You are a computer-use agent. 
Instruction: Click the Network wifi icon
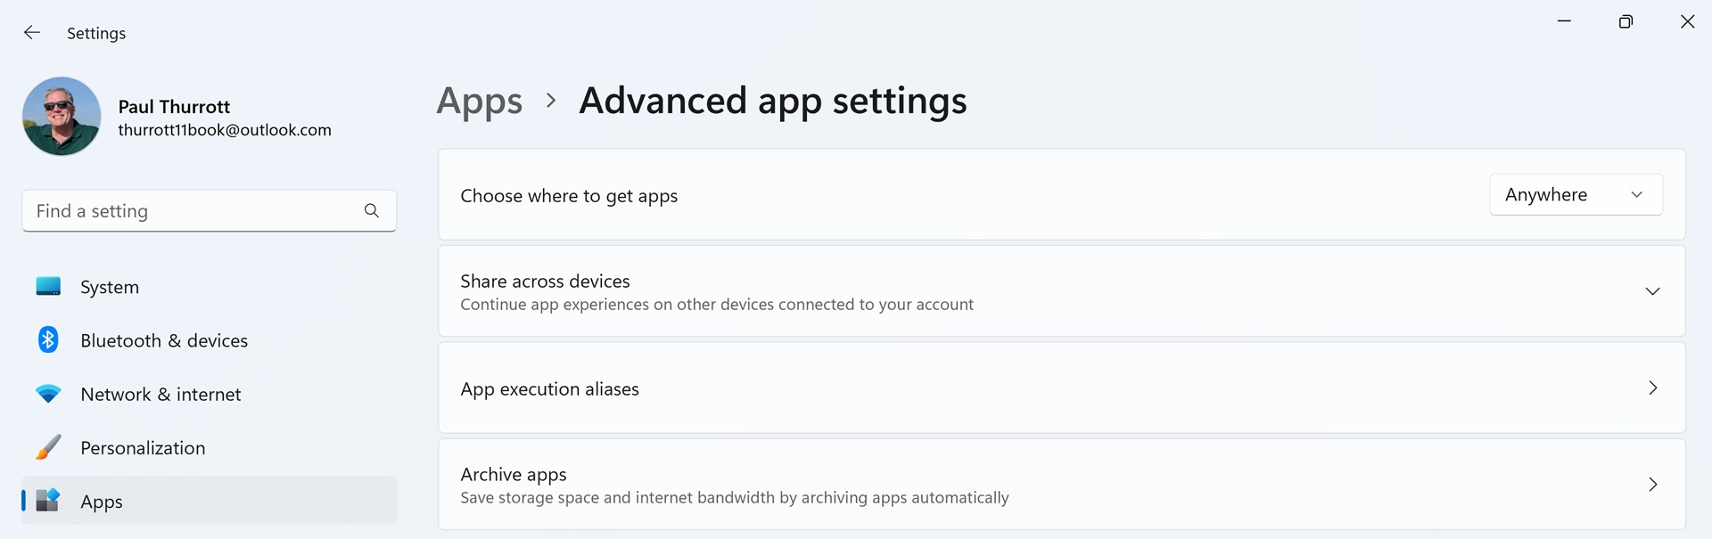click(48, 394)
